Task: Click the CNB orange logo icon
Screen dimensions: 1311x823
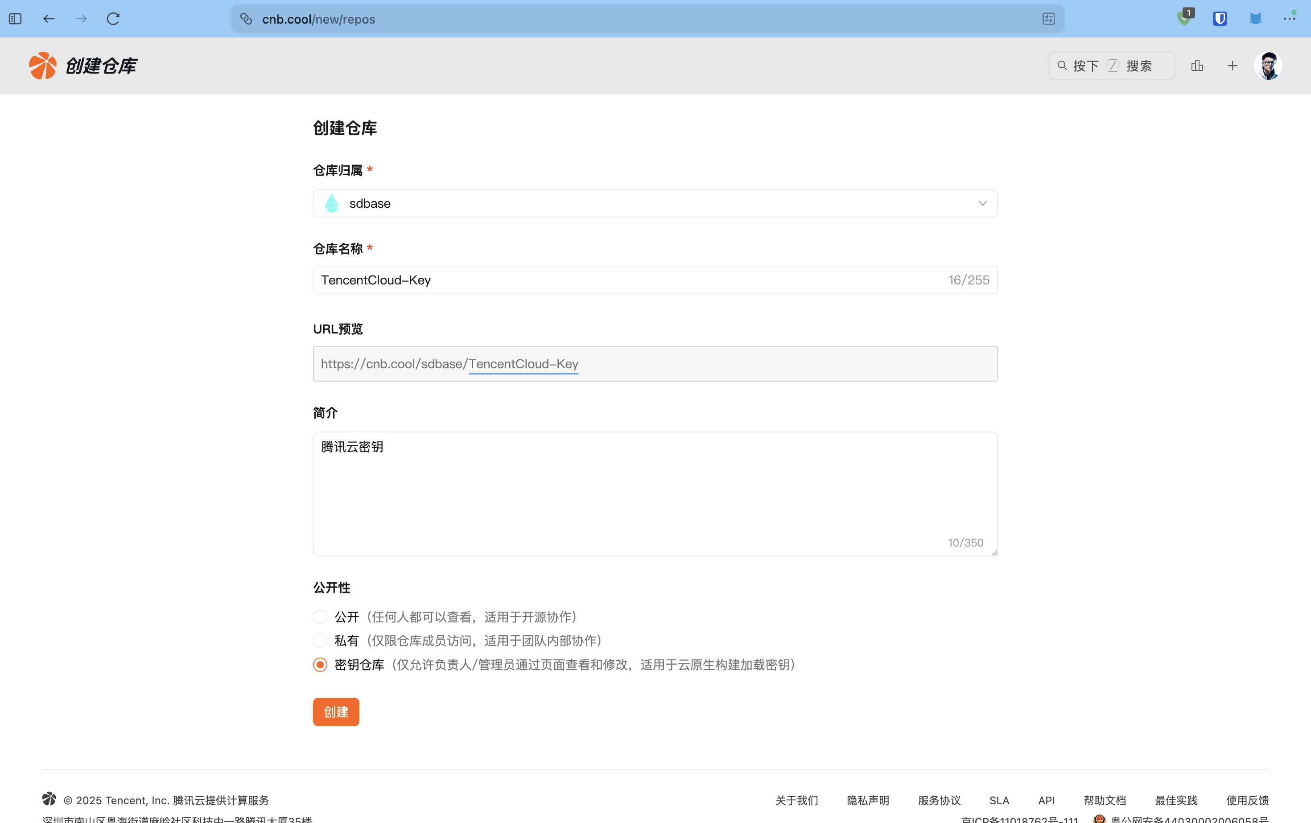Action: 42,66
